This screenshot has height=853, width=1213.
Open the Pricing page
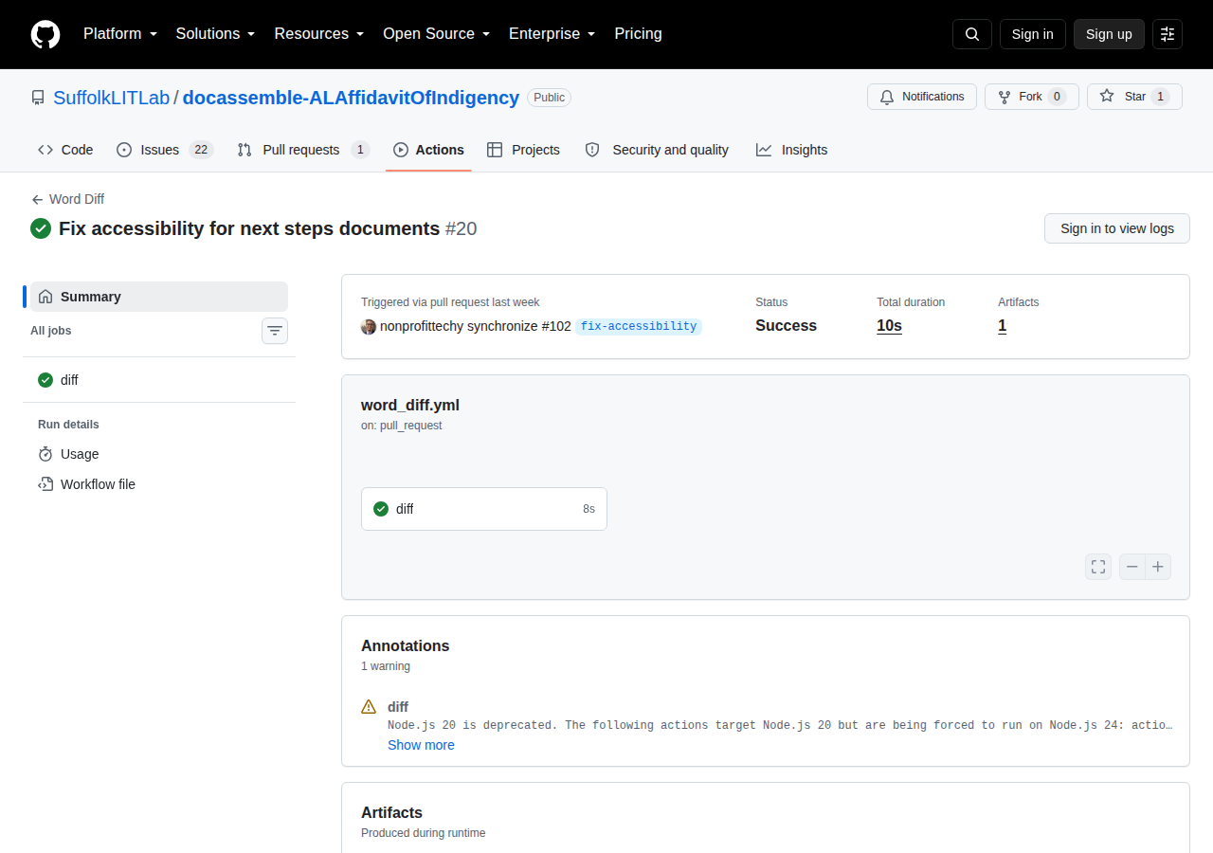click(x=638, y=34)
